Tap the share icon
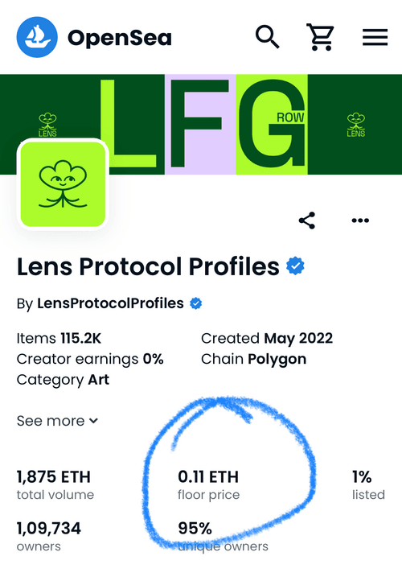The image size is (402, 585). pyautogui.click(x=307, y=220)
